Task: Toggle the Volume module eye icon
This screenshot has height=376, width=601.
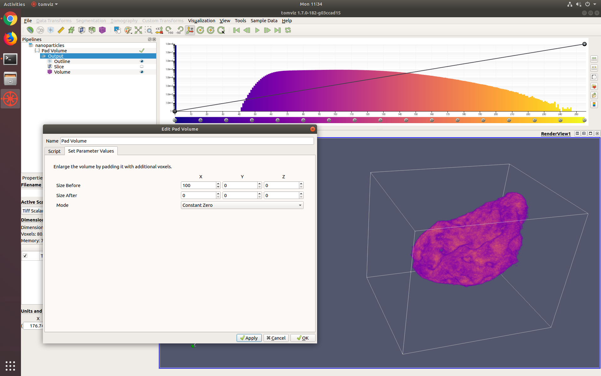Action: [142, 72]
